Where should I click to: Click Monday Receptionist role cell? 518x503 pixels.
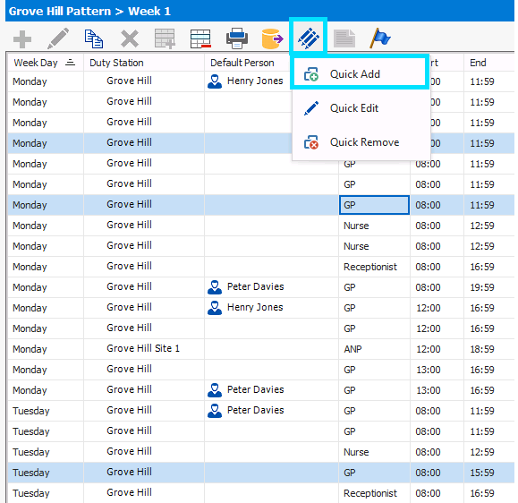coord(374,267)
